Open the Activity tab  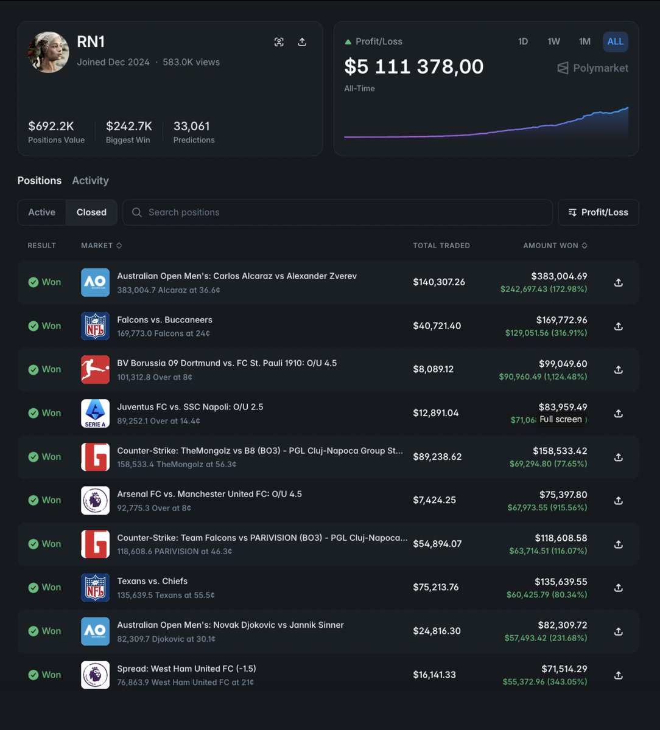[x=90, y=181]
